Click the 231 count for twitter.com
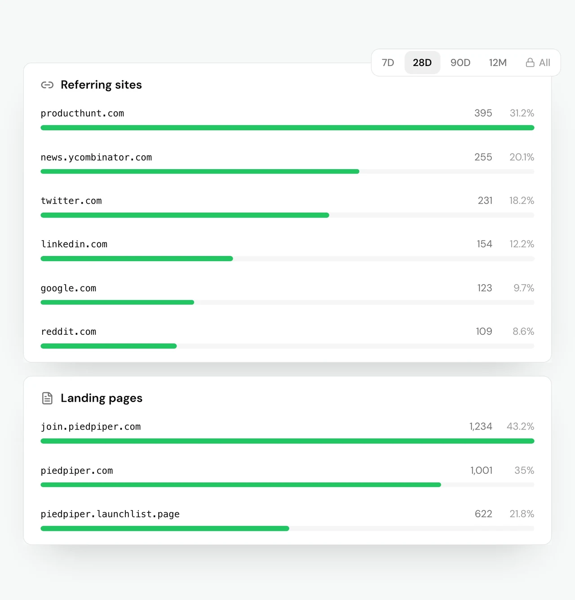575x600 pixels. click(485, 201)
